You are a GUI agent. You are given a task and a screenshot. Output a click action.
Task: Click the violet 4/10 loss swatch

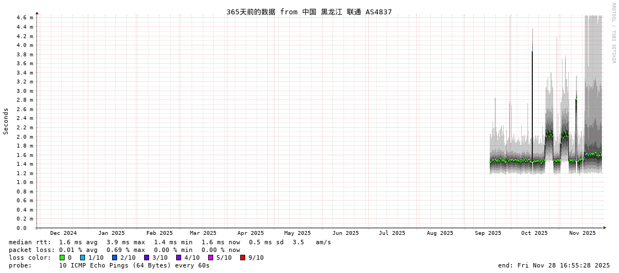point(178,258)
